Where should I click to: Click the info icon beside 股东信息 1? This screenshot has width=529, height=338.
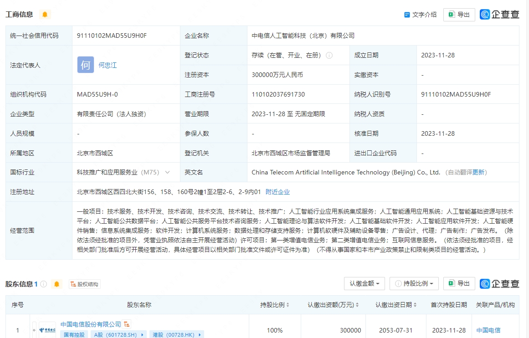(44, 284)
